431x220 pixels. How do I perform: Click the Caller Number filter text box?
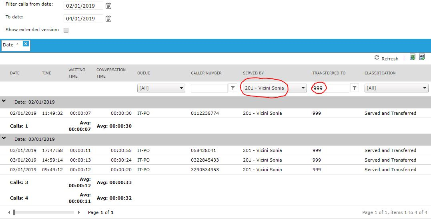click(x=209, y=88)
